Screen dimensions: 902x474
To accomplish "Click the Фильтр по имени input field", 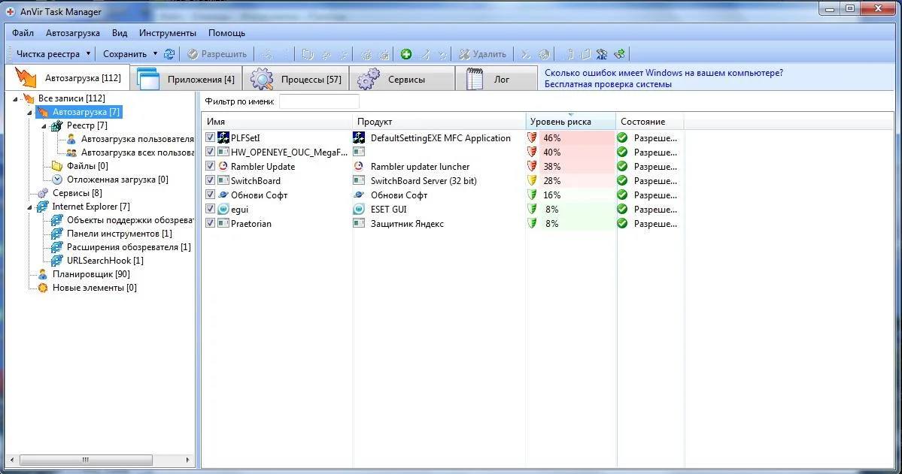I will coord(319,101).
